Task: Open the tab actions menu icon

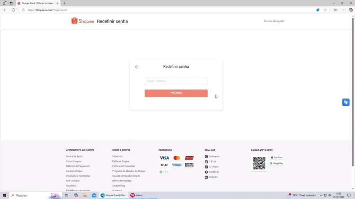Action: [11, 3]
